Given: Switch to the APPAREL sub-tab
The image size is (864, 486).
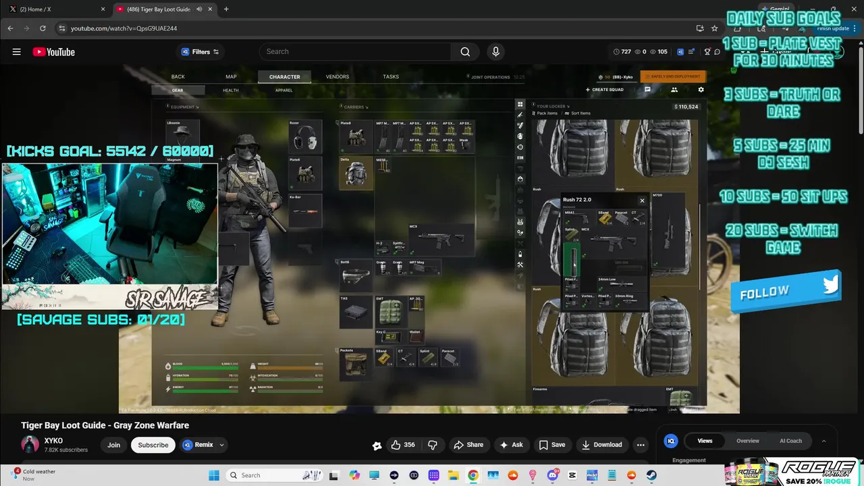Looking at the screenshot, I should tap(284, 90).
